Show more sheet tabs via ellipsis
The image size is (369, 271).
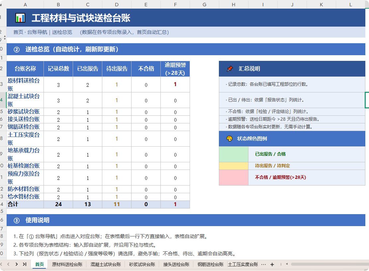pyautogui.click(x=264, y=264)
